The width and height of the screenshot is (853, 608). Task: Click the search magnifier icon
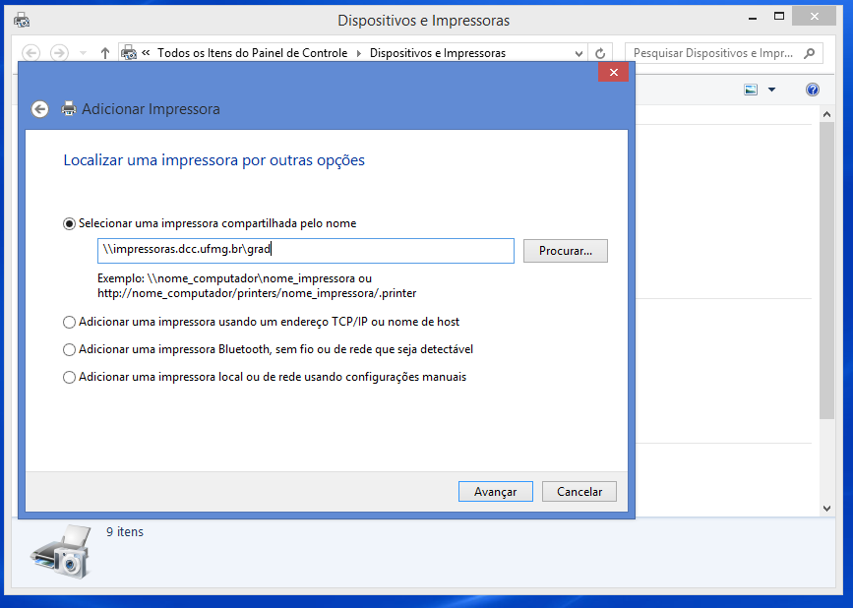[x=810, y=53]
